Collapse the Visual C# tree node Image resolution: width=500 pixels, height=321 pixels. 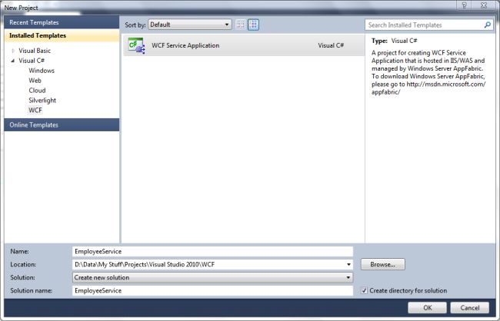13,61
